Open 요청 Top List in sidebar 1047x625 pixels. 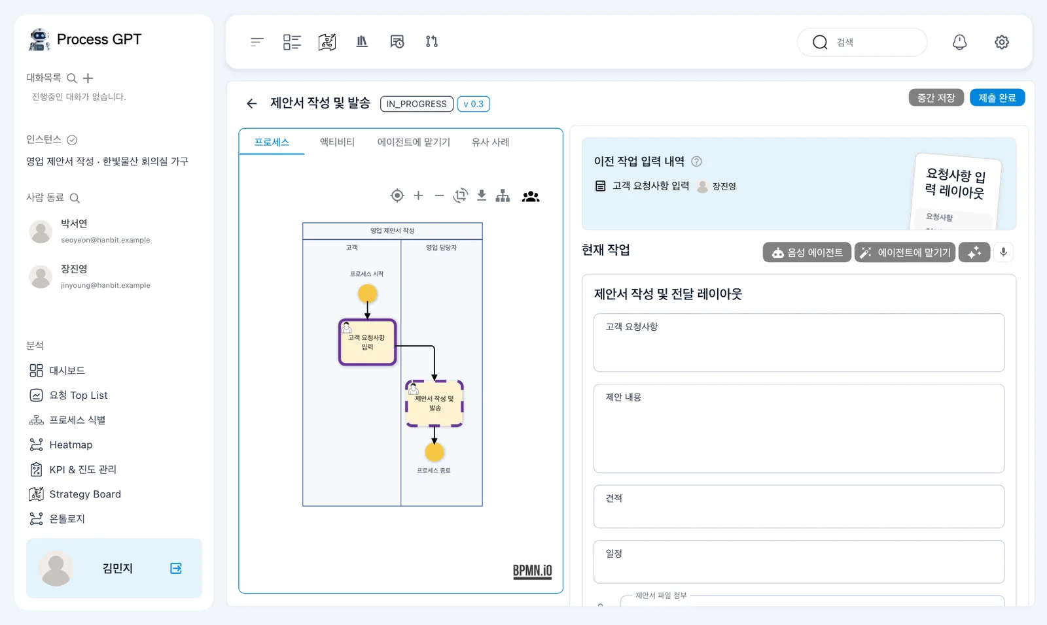pos(69,396)
